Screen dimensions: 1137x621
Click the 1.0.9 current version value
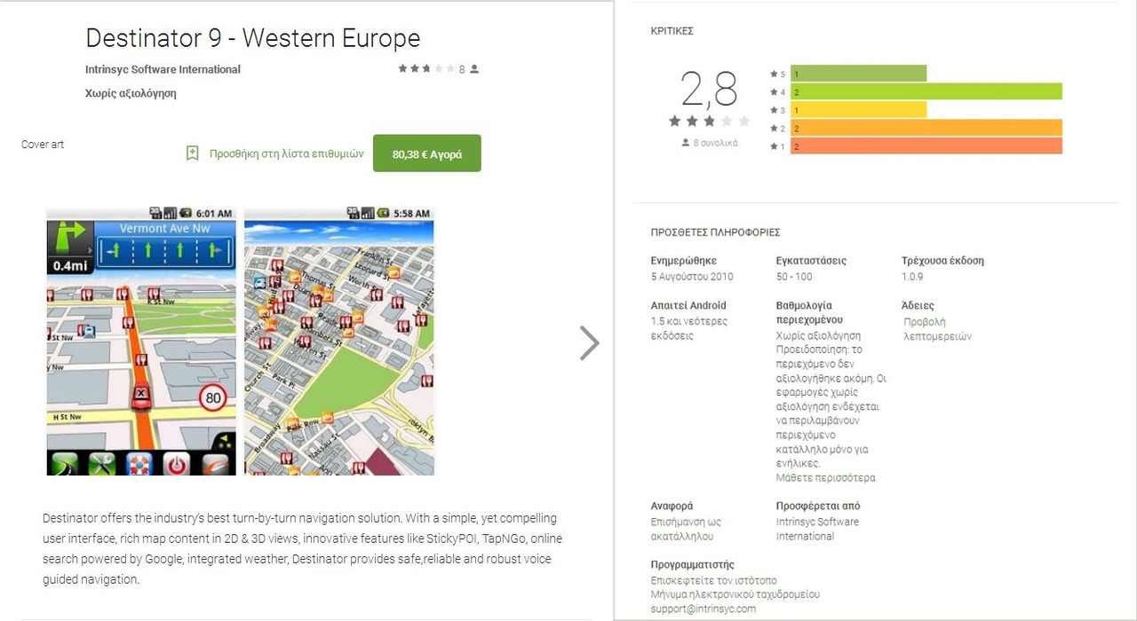click(912, 277)
